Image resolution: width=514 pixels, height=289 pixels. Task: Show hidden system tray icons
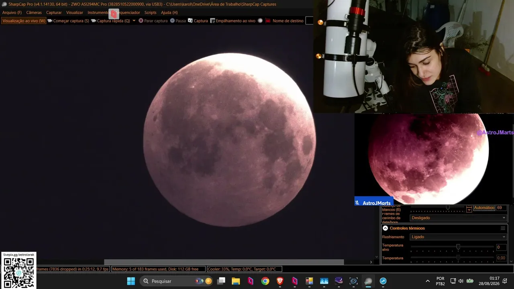pos(428,281)
